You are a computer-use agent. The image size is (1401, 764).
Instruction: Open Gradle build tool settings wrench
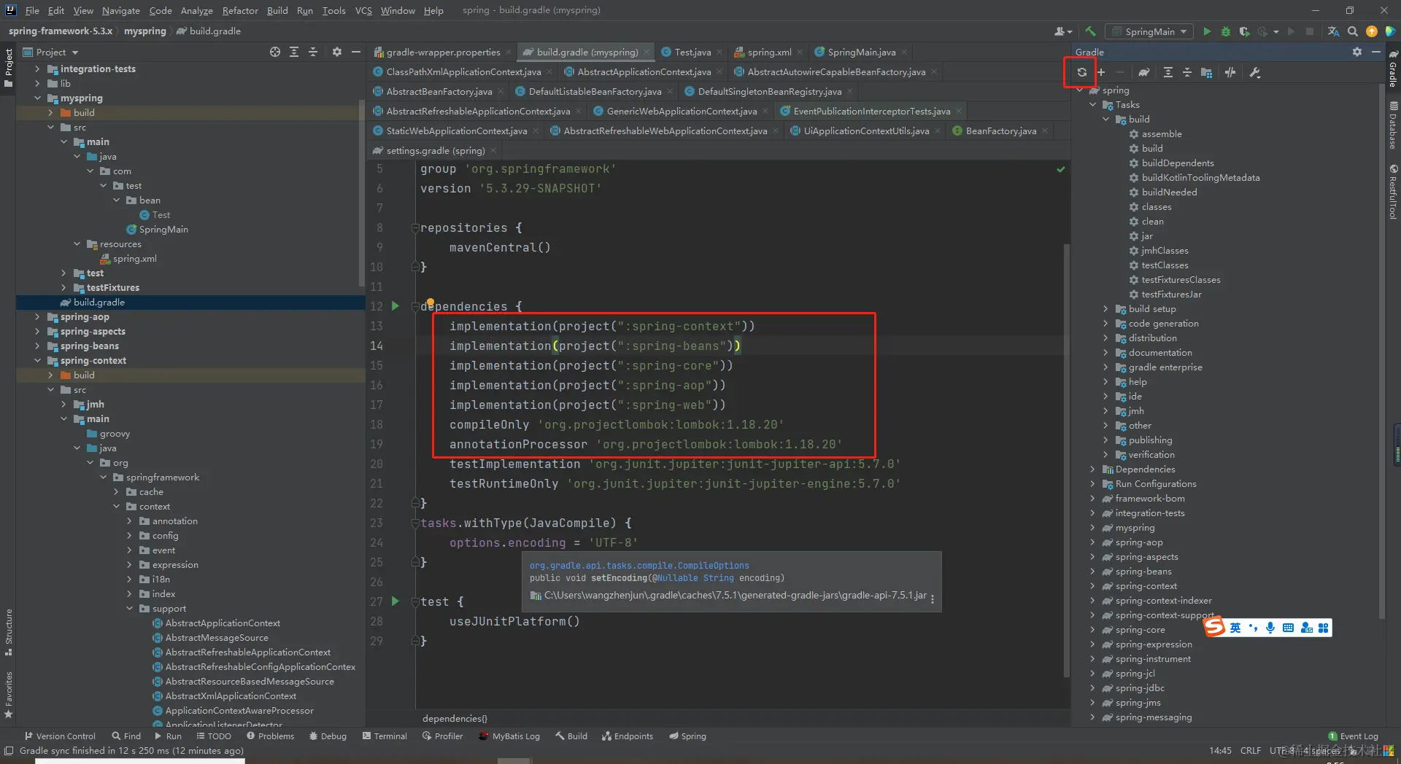point(1255,72)
